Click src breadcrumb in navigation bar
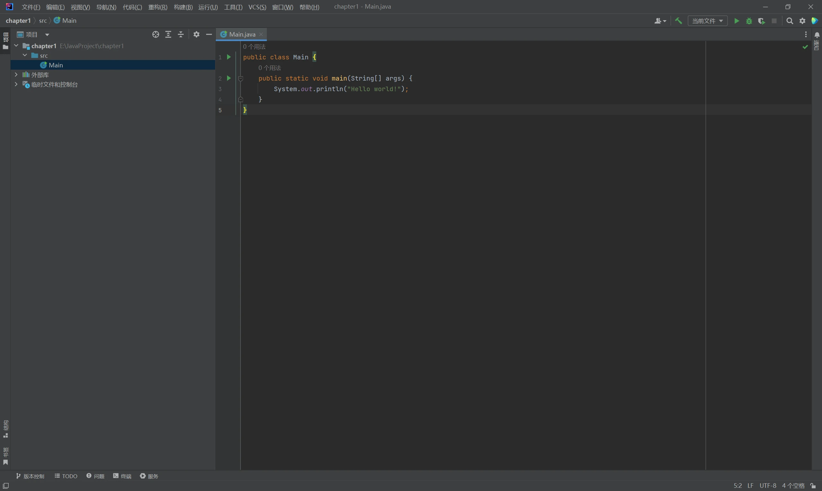 [x=43, y=21]
